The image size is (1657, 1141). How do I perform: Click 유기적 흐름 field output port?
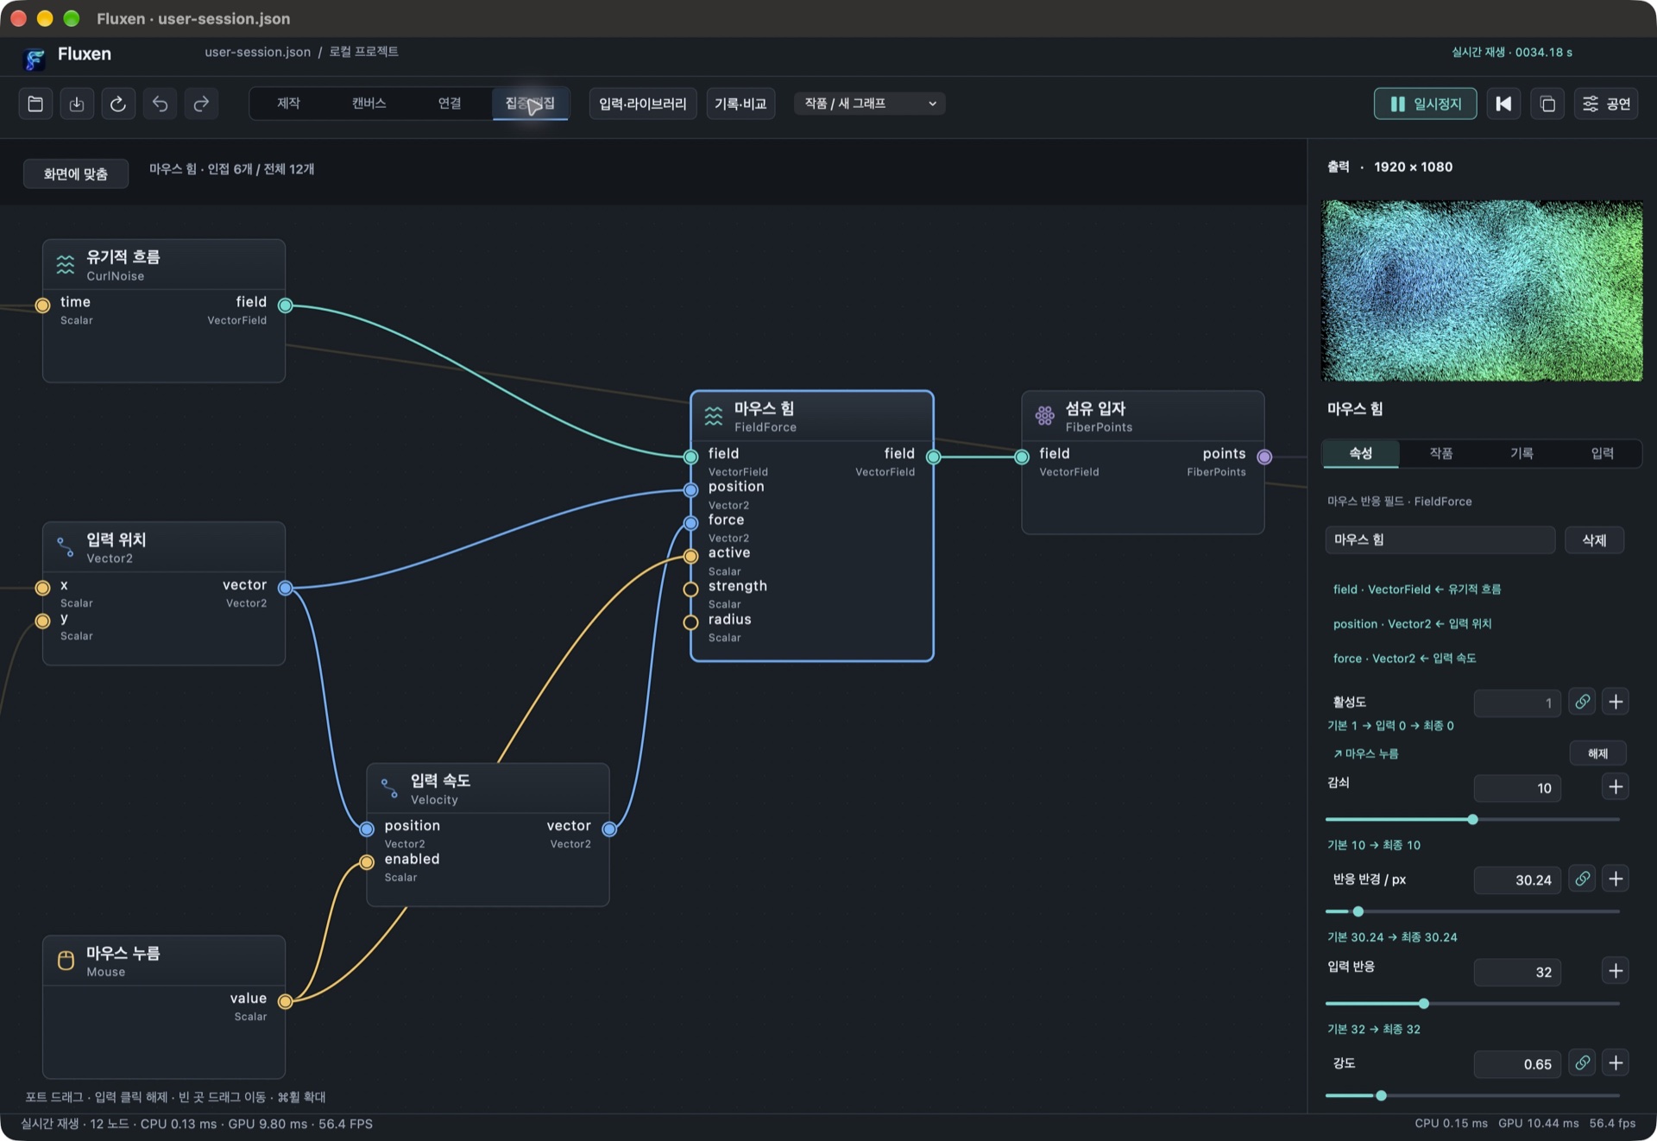pyautogui.click(x=285, y=306)
